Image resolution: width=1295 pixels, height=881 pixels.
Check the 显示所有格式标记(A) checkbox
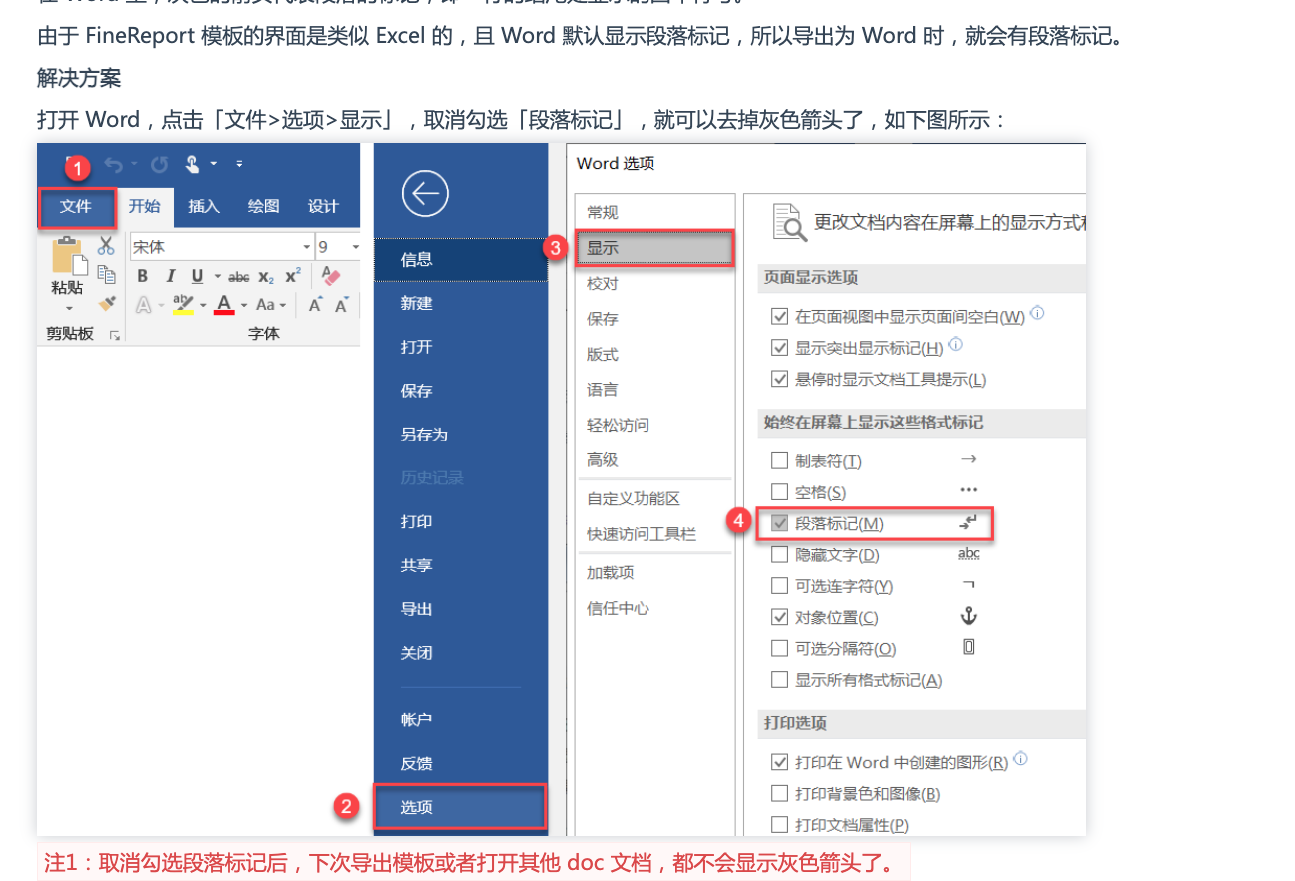click(780, 680)
